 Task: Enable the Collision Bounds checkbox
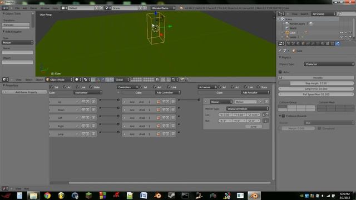(283, 116)
